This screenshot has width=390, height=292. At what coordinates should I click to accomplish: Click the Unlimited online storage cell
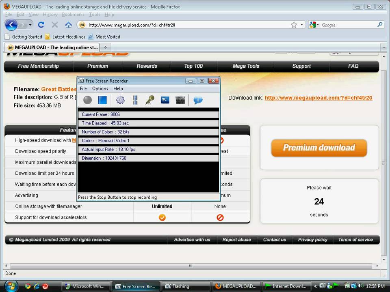[162, 206]
